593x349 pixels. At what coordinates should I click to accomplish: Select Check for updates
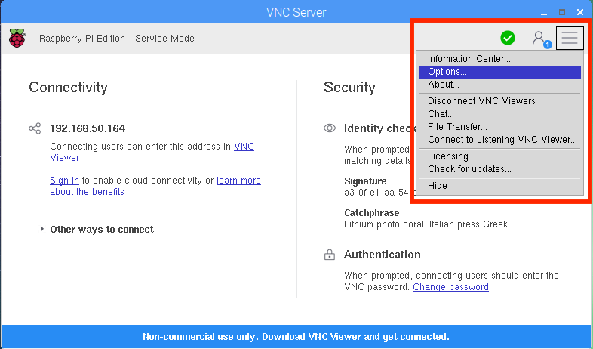coord(499,169)
